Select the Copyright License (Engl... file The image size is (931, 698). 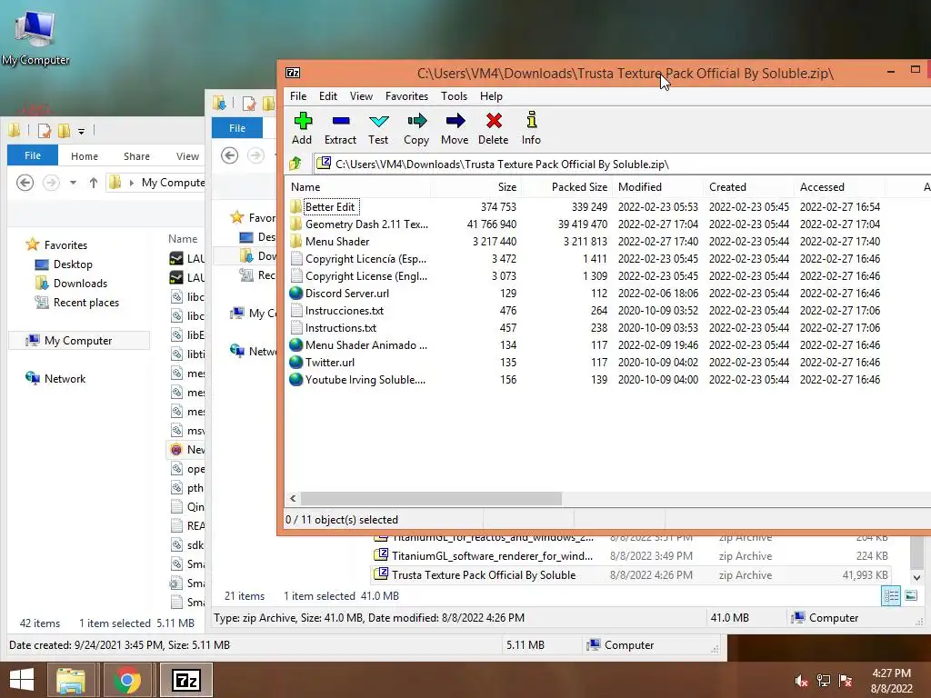click(x=366, y=276)
